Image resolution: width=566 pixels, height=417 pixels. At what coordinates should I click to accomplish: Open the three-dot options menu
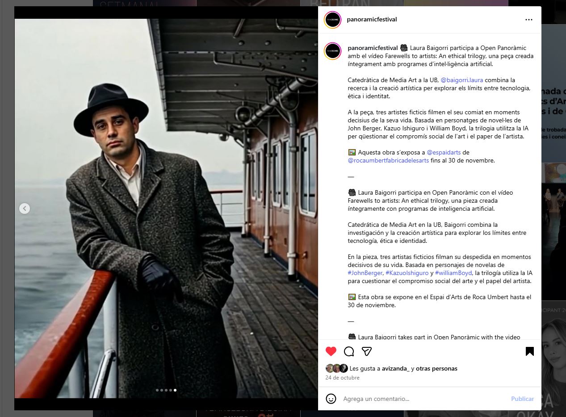click(x=529, y=20)
